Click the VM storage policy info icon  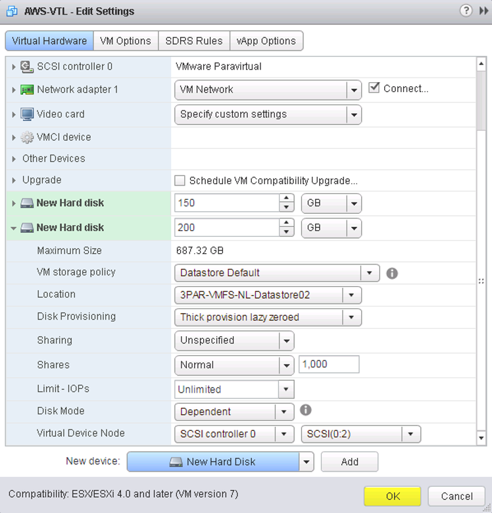click(392, 273)
